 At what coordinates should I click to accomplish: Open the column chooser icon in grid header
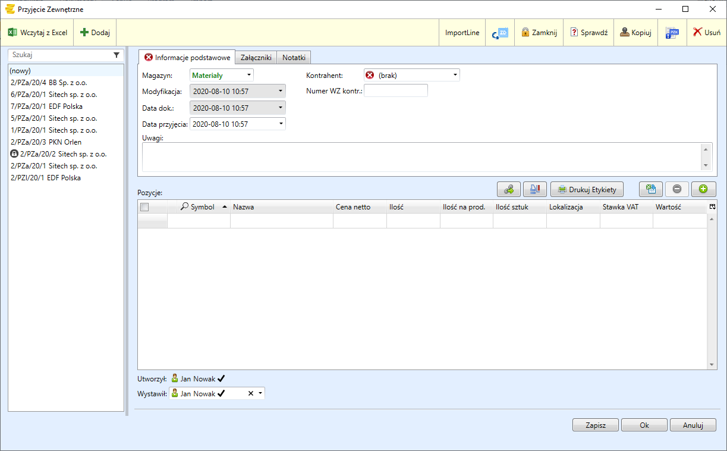coord(712,206)
